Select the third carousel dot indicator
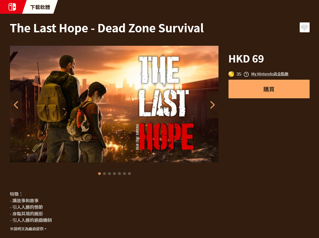Viewport: 319px width, 238px height. (110, 174)
